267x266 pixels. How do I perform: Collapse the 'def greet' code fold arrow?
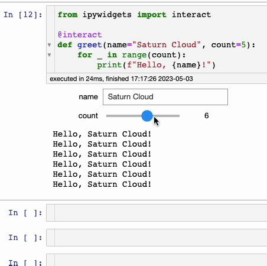click(x=50, y=45)
